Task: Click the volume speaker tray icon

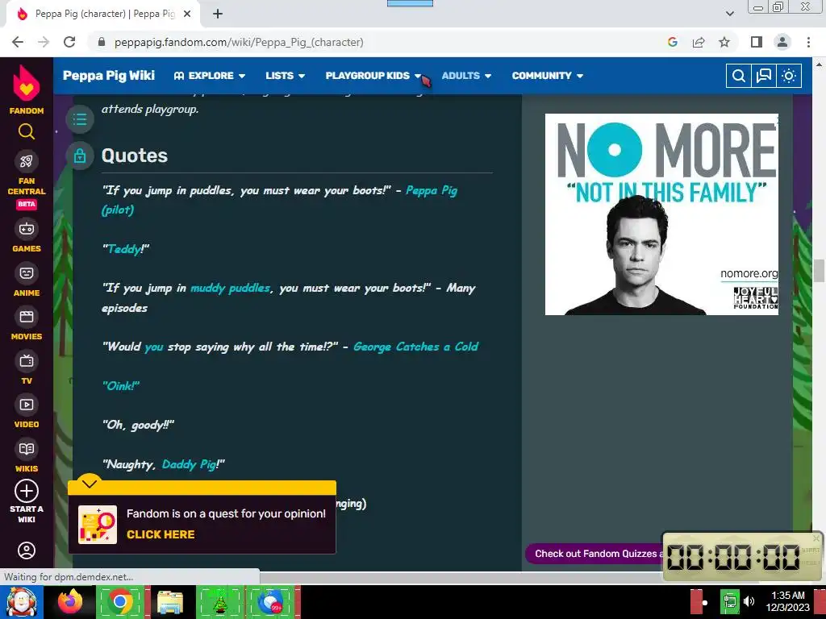Action: pyautogui.click(x=749, y=601)
